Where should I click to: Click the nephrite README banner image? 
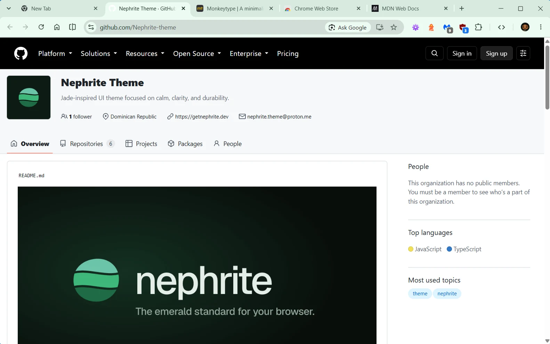[197, 265]
